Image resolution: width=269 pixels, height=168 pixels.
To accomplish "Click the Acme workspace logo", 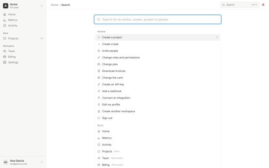I will (5, 6).
